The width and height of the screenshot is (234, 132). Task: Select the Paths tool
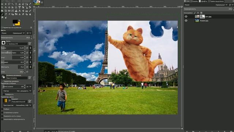(27, 4)
